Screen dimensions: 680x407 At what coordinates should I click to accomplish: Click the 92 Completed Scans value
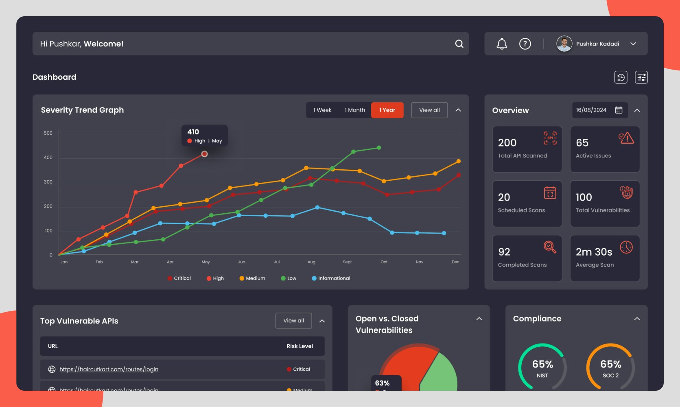504,252
